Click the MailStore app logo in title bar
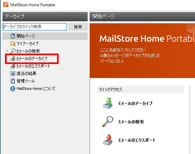 coord(6,5)
